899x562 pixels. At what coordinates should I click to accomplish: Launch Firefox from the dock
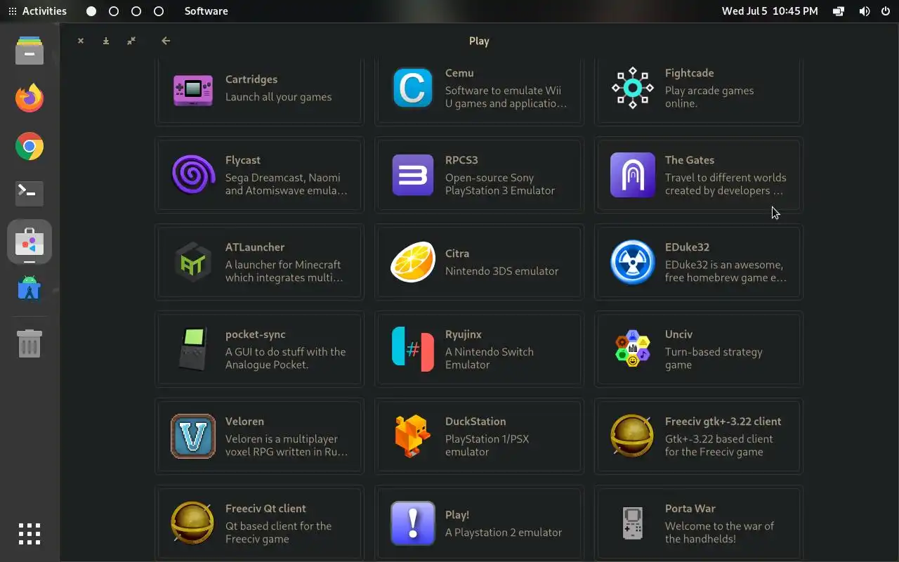[x=29, y=98]
